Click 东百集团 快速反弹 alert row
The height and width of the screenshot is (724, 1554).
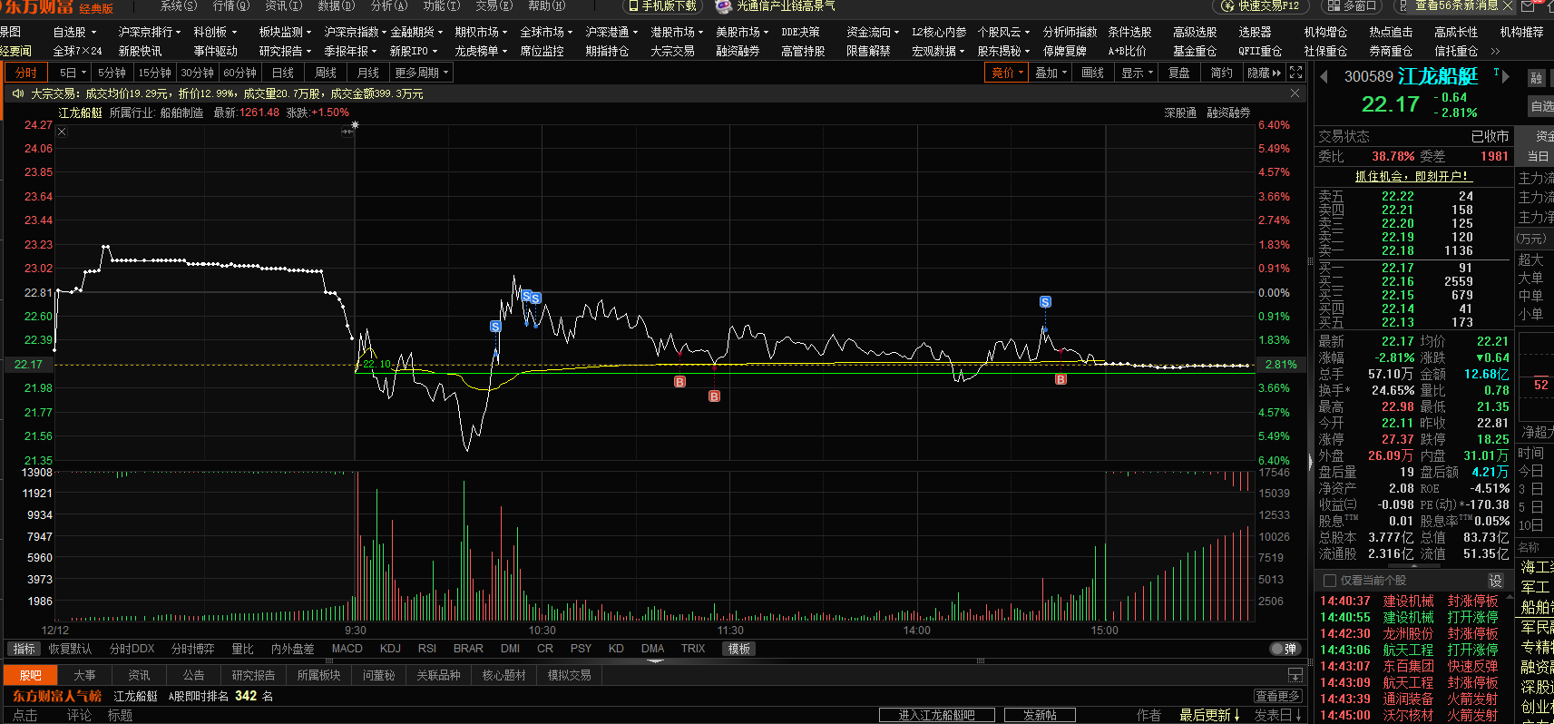point(1409,667)
